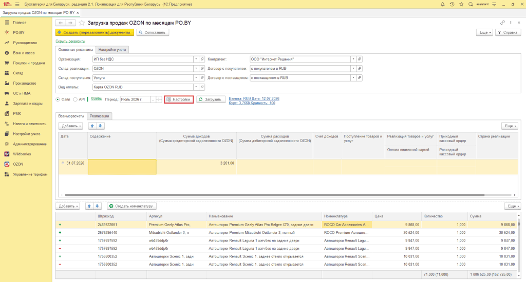Select the API radio option
526x282 pixels.
pos(76,99)
